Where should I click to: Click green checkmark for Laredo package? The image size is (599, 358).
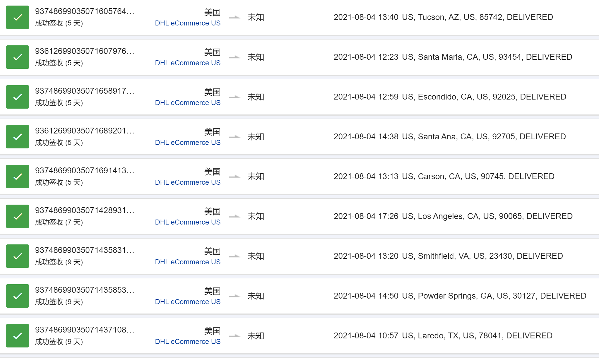coord(18,336)
